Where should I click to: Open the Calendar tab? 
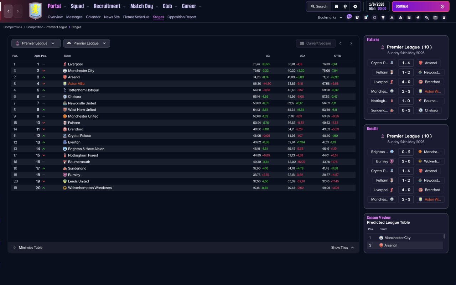coord(93,17)
